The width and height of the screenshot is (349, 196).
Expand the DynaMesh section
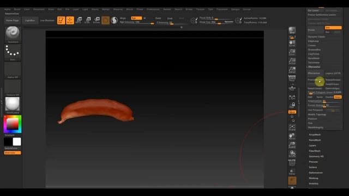[314, 58]
